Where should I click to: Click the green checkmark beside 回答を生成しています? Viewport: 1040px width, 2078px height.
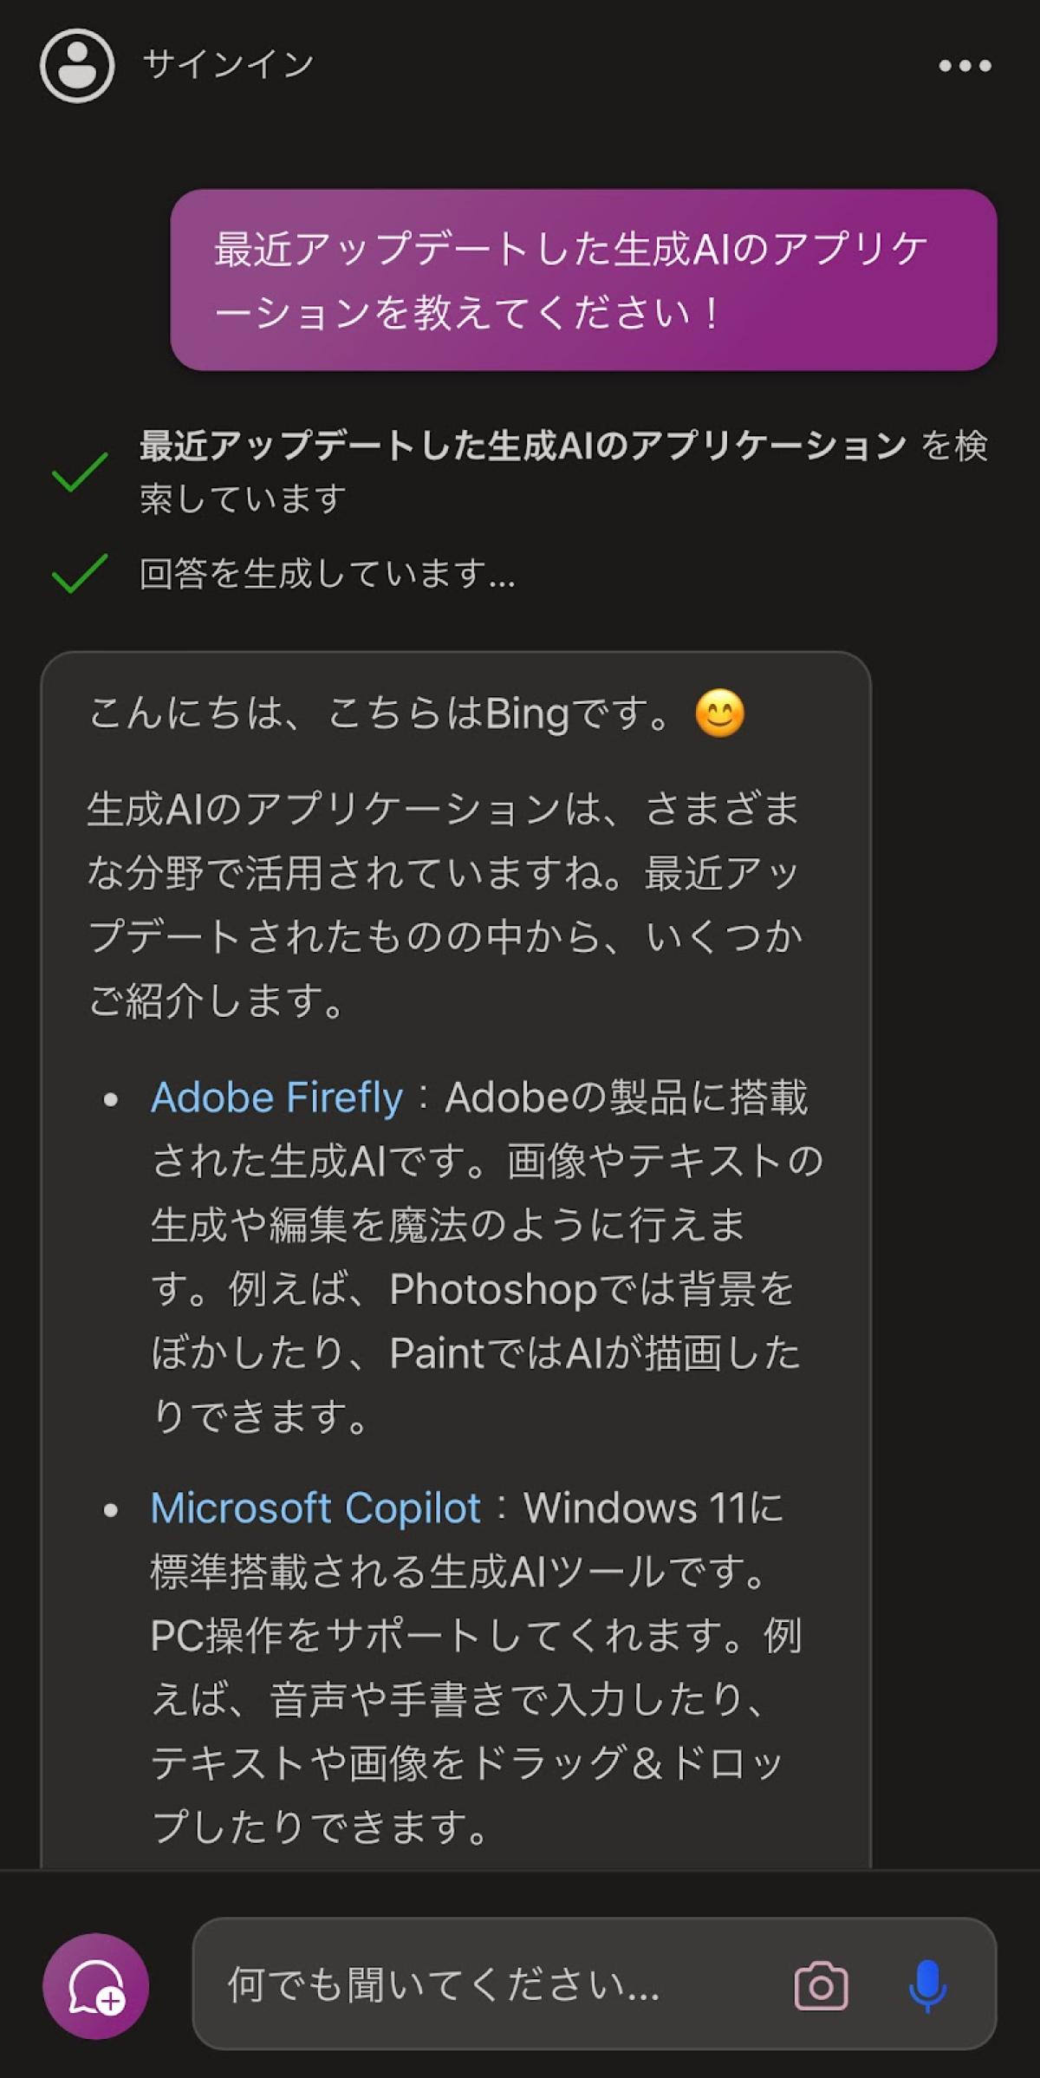pyautogui.click(x=80, y=574)
